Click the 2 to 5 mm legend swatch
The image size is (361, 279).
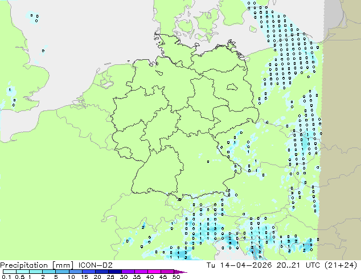[x=49, y=272]
